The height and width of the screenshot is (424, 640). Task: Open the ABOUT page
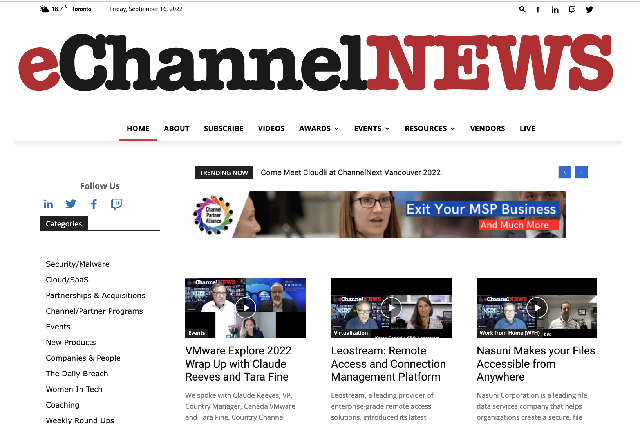pyautogui.click(x=177, y=128)
